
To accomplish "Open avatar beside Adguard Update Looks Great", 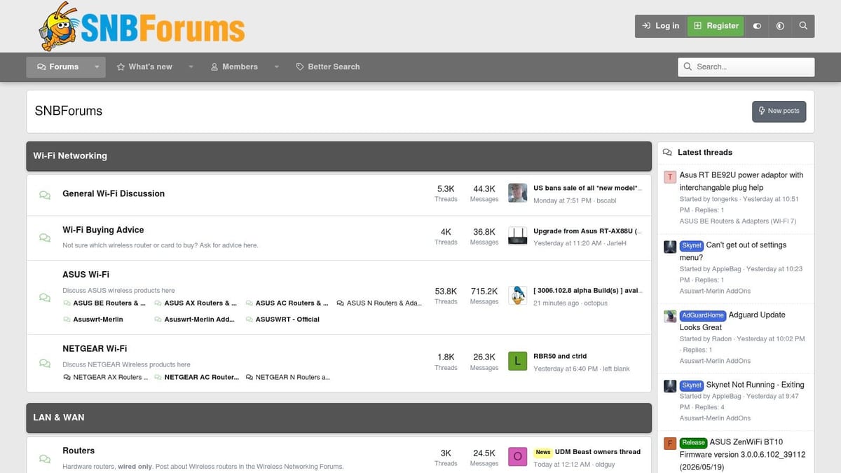I will [x=670, y=317].
